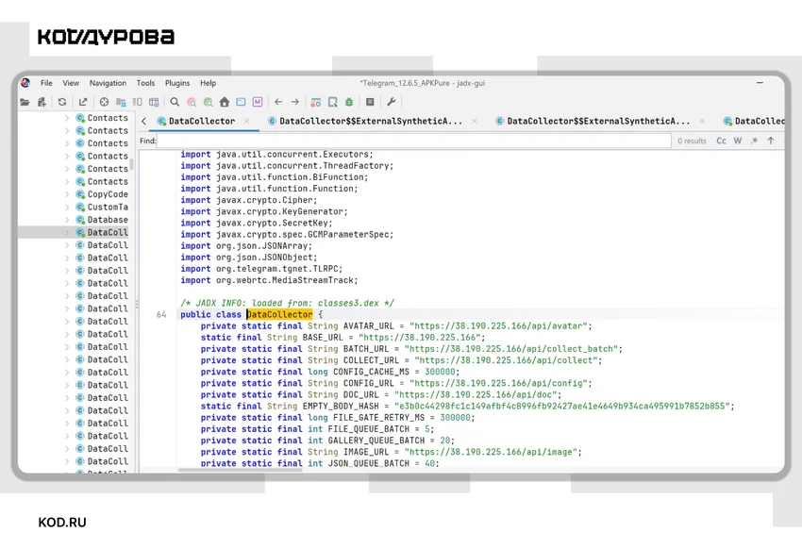Expand the CopyCode tree node
802x549 pixels.
point(67,194)
